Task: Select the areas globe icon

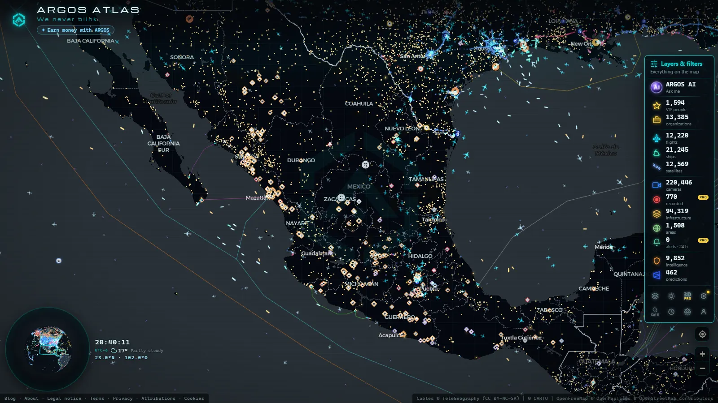Action: click(657, 228)
